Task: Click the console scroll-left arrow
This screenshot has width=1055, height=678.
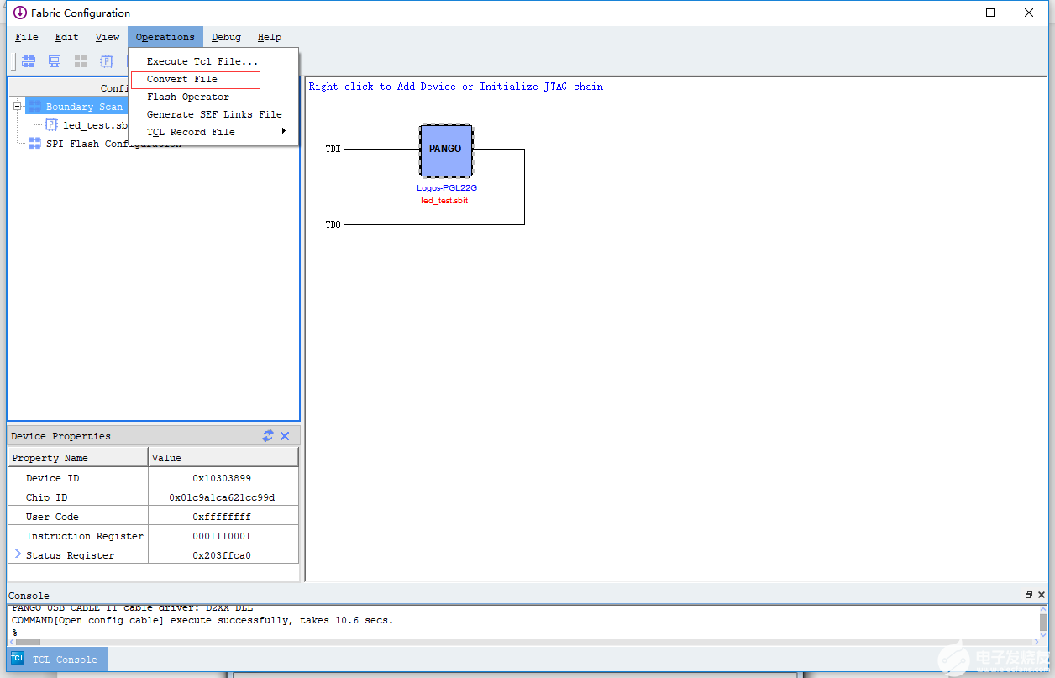Action: pyautogui.click(x=12, y=642)
